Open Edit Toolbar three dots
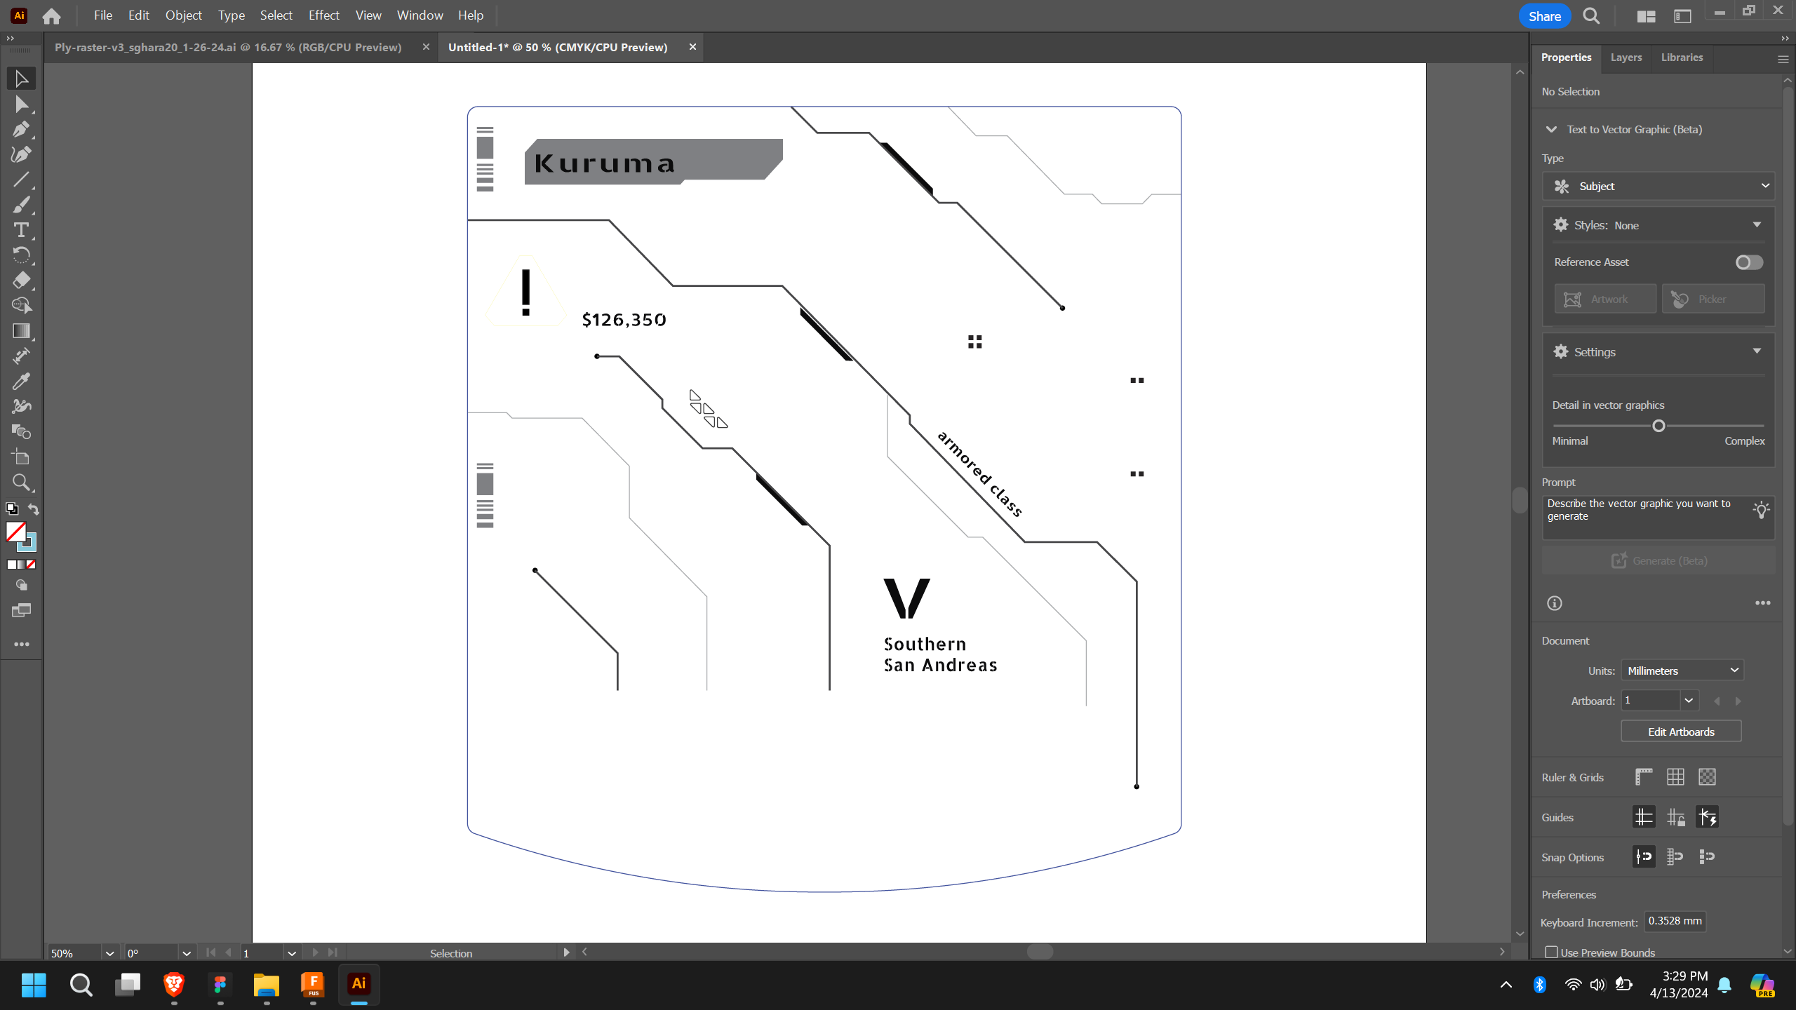1796x1010 pixels. coord(22,644)
